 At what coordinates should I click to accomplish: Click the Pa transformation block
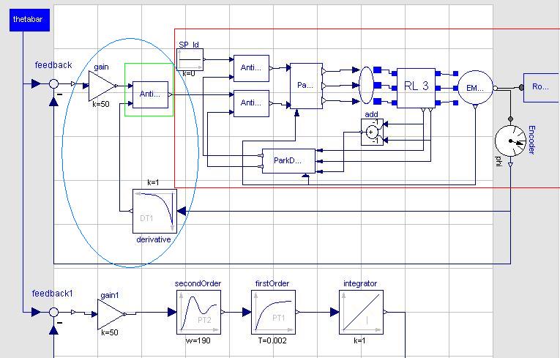pyautogui.click(x=305, y=86)
